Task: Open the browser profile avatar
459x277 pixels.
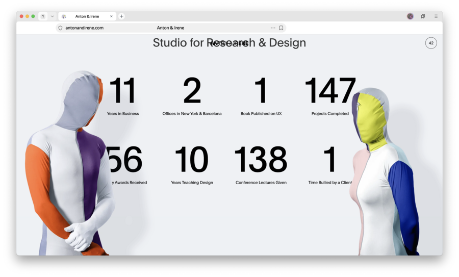Action: click(410, 16)
